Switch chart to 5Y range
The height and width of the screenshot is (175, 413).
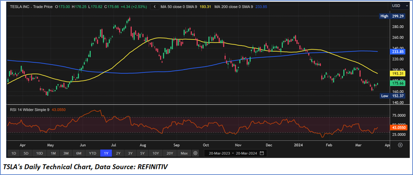tap(143, 153)
